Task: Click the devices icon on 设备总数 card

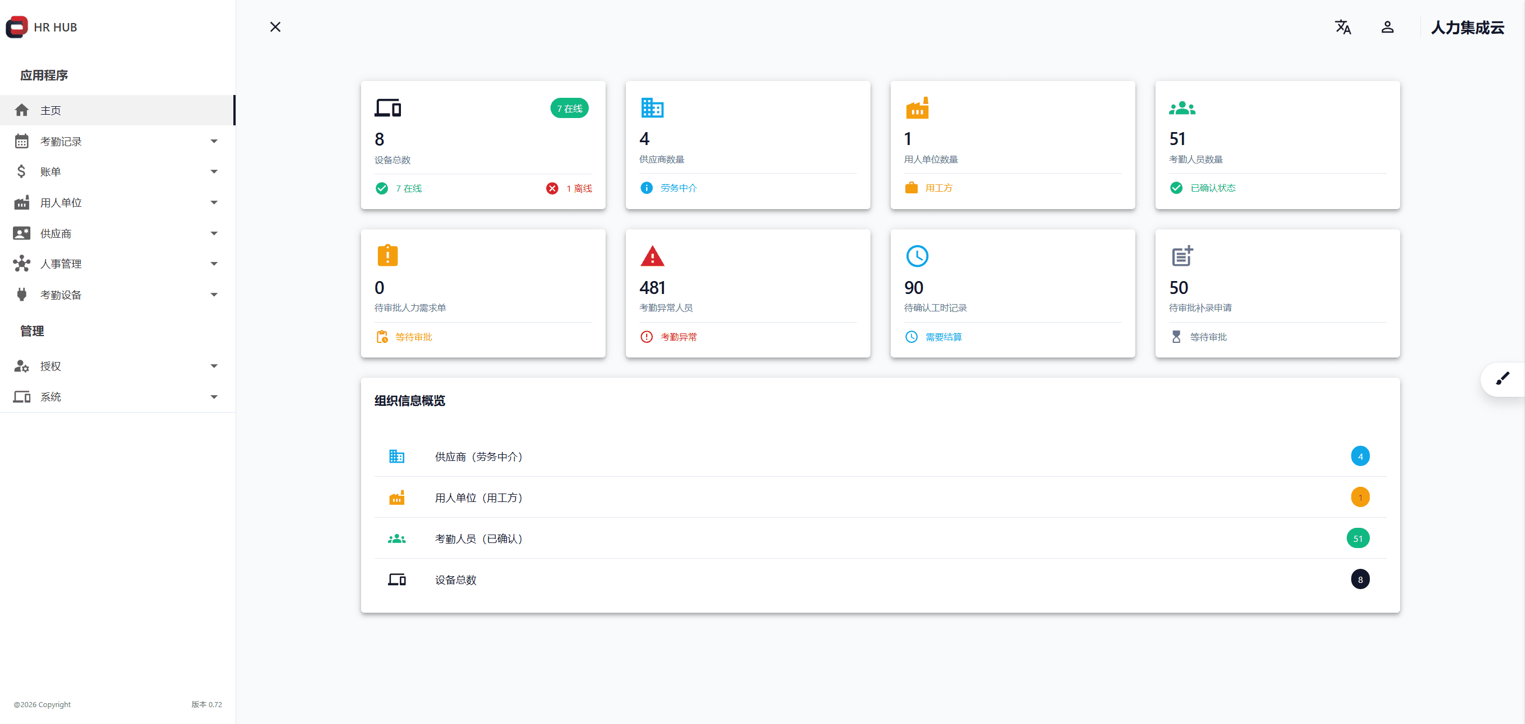Action: click(x=388, y=108)
